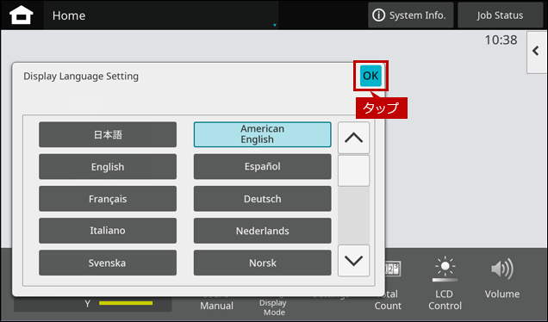Viewport: 548px width, 322px height.
Task: Select Italiano language option
Action: (x=108, y=231)
